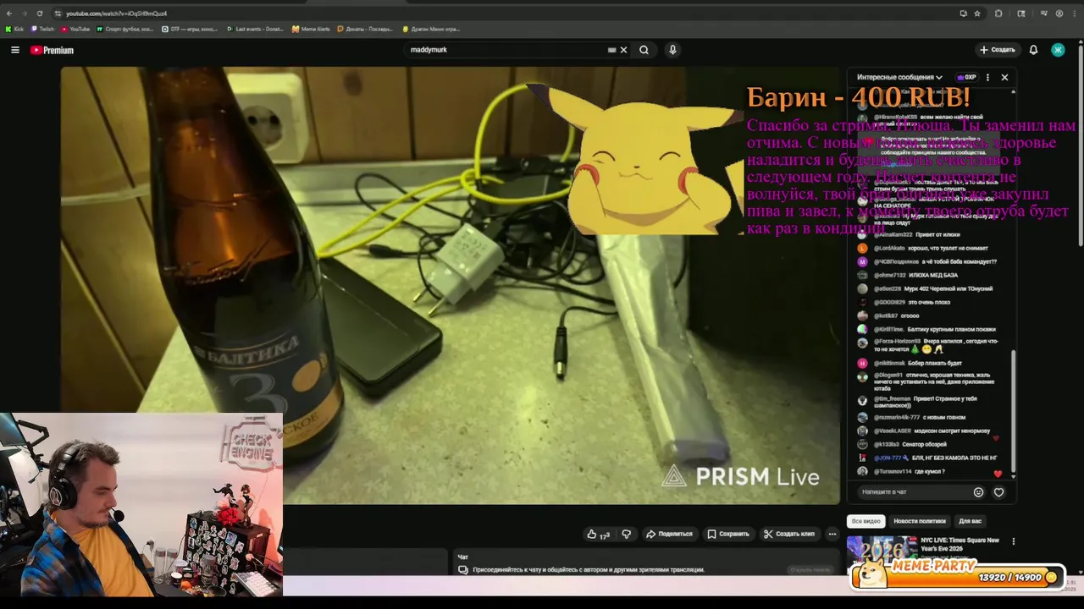Open menu for NYC LIVE Times Square video
Screen dimensions: 1084x609
1014,541
